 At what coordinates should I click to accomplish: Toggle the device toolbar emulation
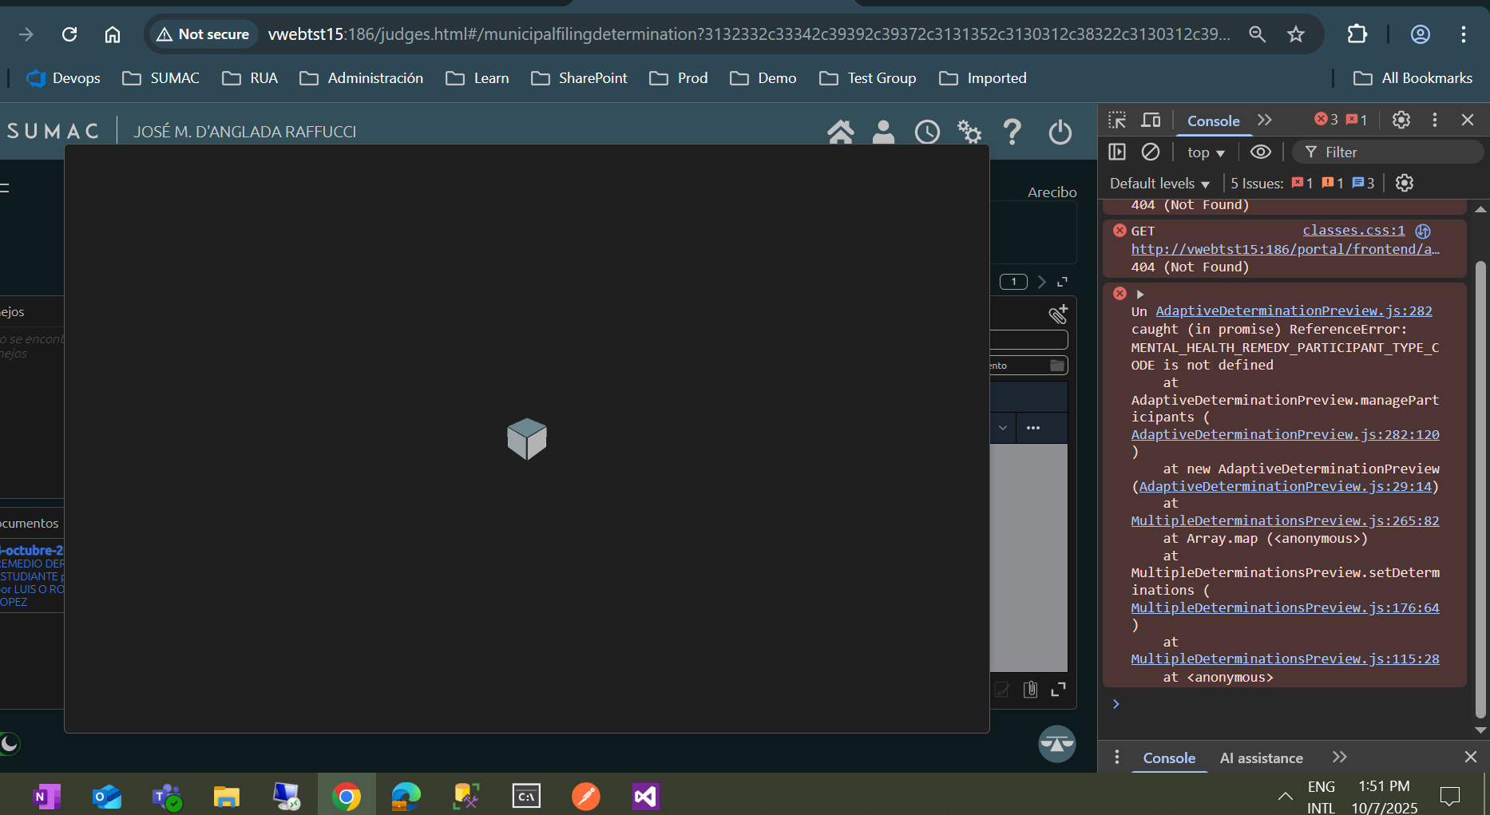point(1151,120)
